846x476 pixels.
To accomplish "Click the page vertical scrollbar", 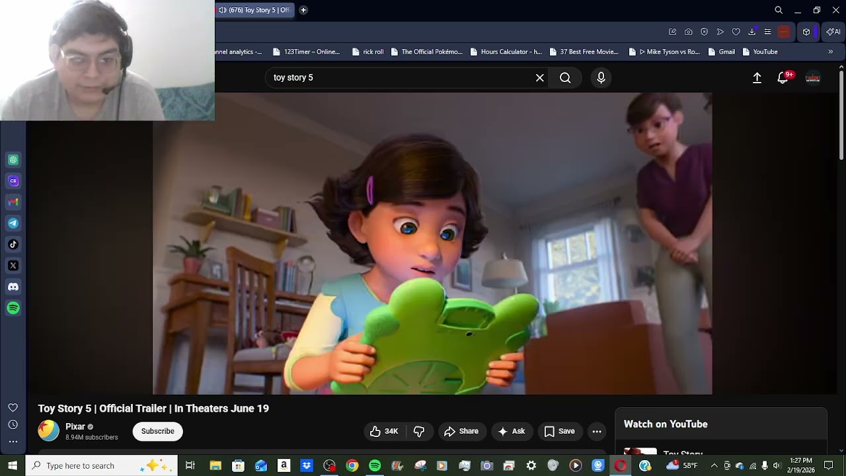I will [841, 116].
